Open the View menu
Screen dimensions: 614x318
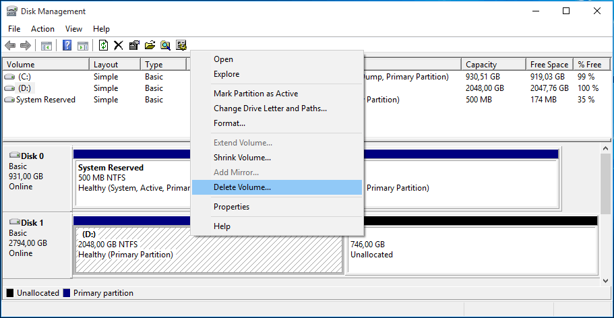click(73, 29)
